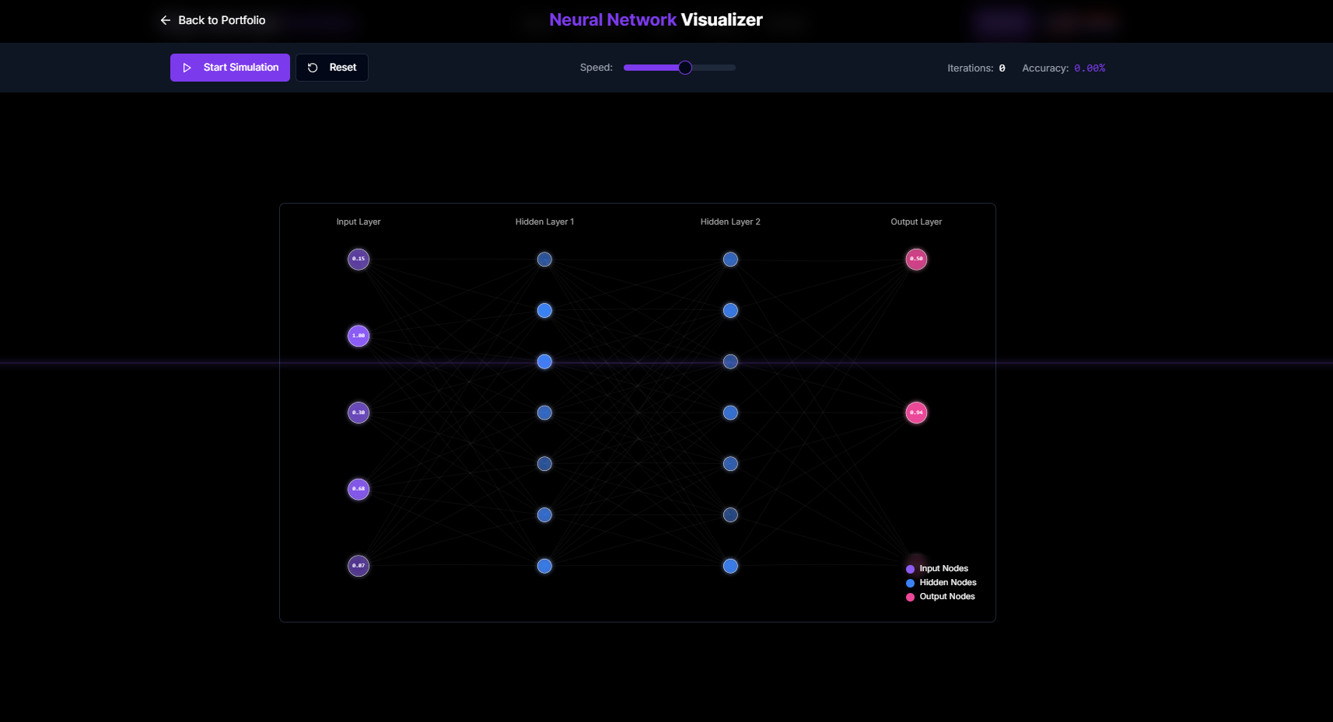Click the Input Layer label

(x=359, y=221)
